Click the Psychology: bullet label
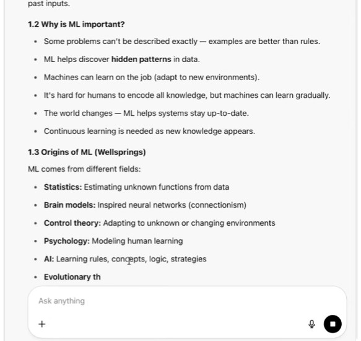 [67, 241]
